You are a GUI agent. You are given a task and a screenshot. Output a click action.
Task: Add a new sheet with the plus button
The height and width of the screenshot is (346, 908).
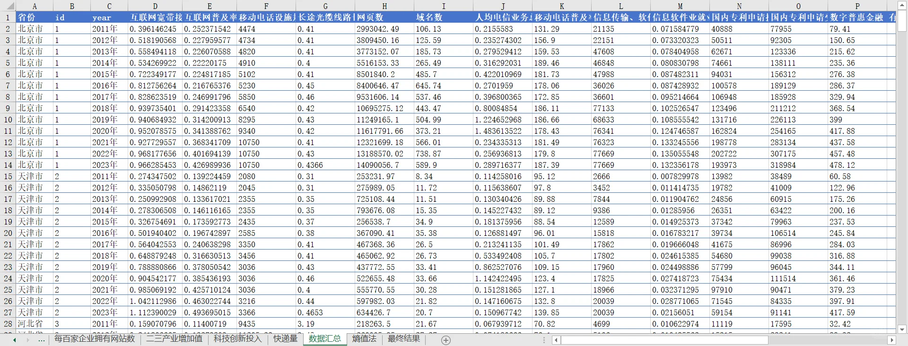pyautogui.click(x=445, y=340)
